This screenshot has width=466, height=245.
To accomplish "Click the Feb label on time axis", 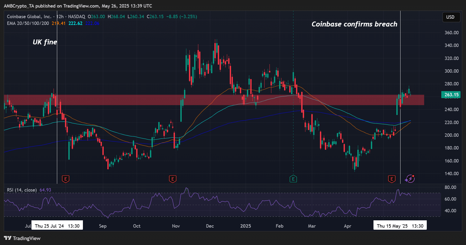I will point(280,226).
